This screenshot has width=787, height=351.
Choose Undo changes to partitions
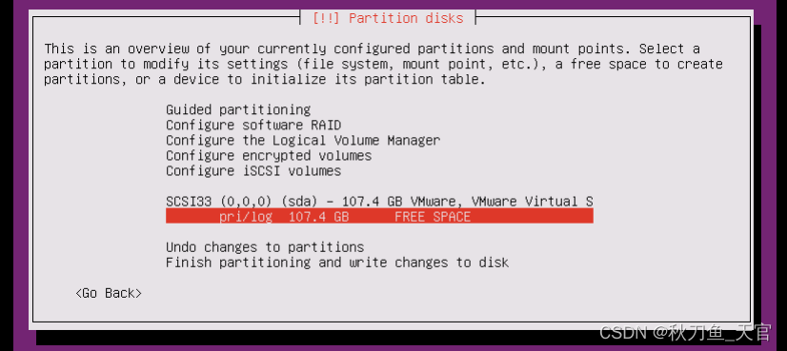(x=265, y=247)
